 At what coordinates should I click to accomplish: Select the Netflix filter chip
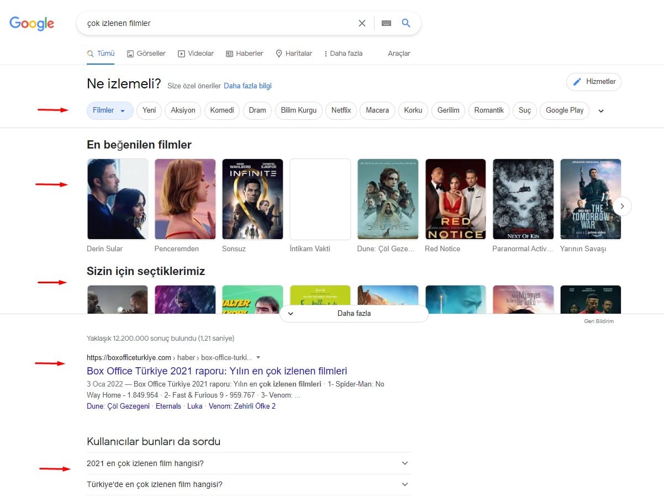341,110
